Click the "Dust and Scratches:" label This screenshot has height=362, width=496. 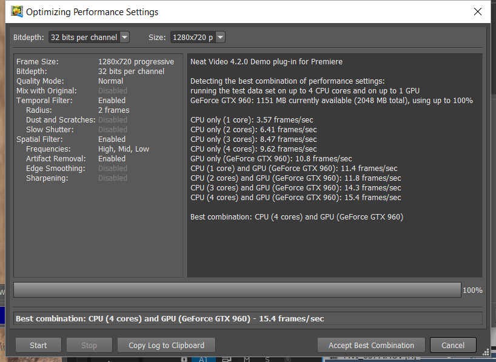pos(61,120)
